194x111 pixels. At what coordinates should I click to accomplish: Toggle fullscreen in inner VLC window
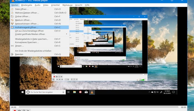(x=66, y=79)
